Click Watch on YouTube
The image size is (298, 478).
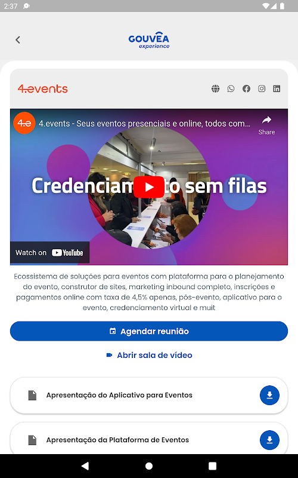coord(50,252)
